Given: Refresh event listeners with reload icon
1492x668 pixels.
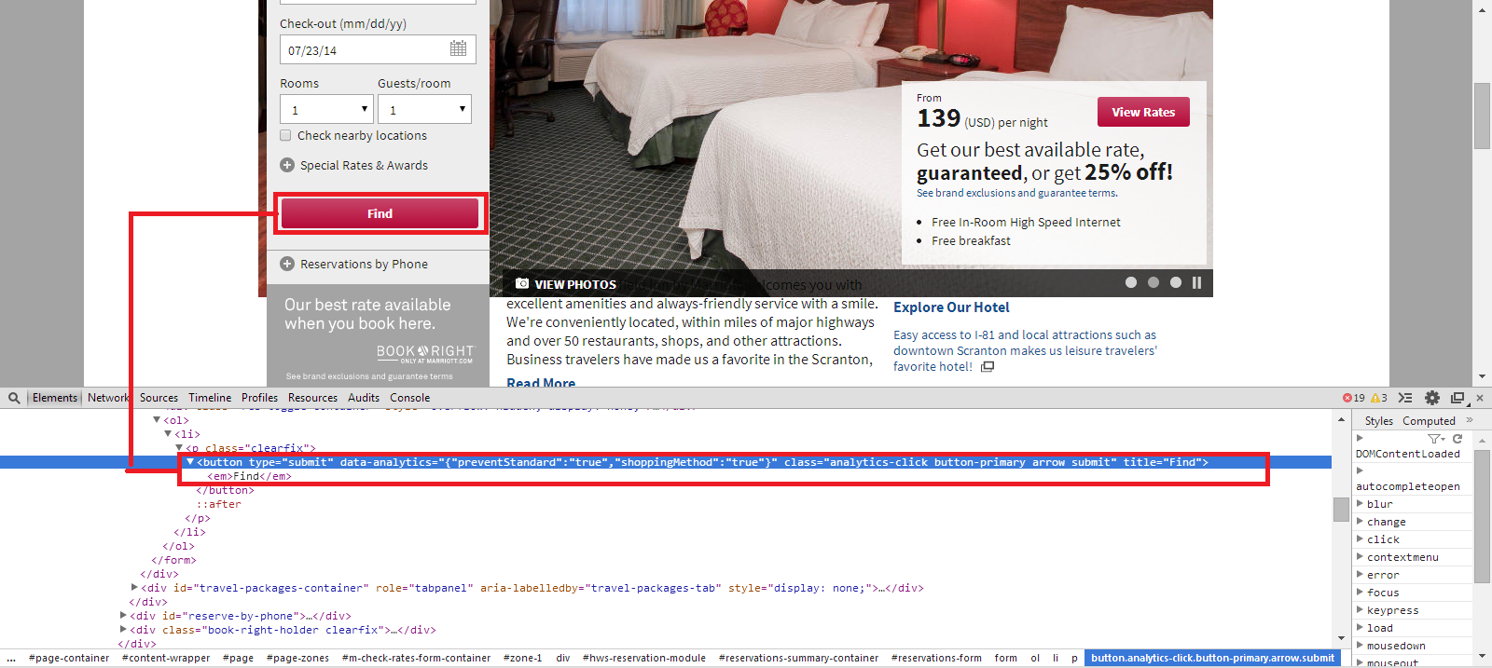Looking at the screenshot, I should point(1457,439).
